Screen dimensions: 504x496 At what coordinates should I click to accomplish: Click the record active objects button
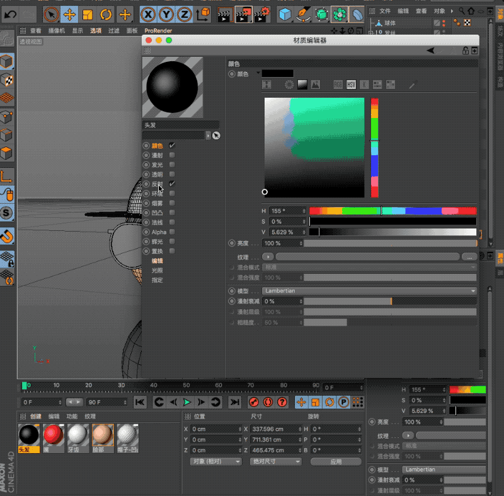point(254,402)
